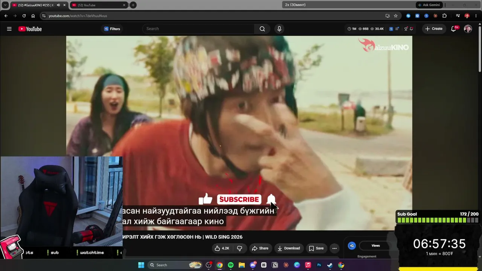Viewport: 482px width, 271px height.
Task: Reload the current page
Action: (24, 16)
